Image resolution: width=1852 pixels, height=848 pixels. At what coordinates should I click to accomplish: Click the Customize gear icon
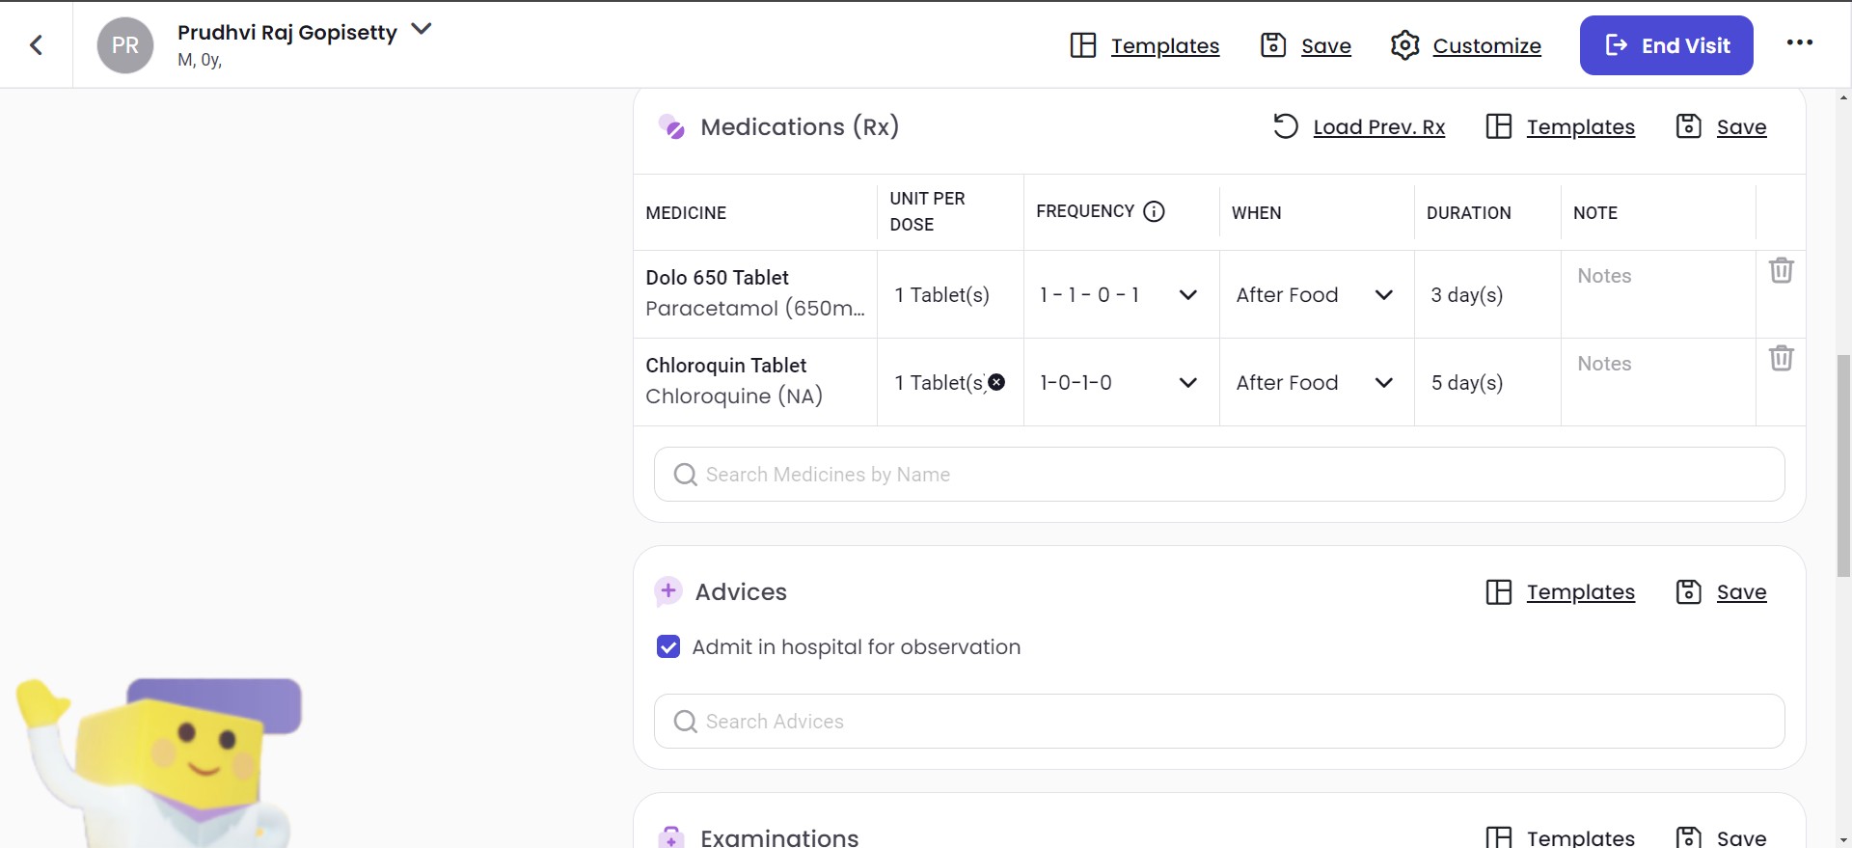pyautogui.click(x=1404, y=45)
